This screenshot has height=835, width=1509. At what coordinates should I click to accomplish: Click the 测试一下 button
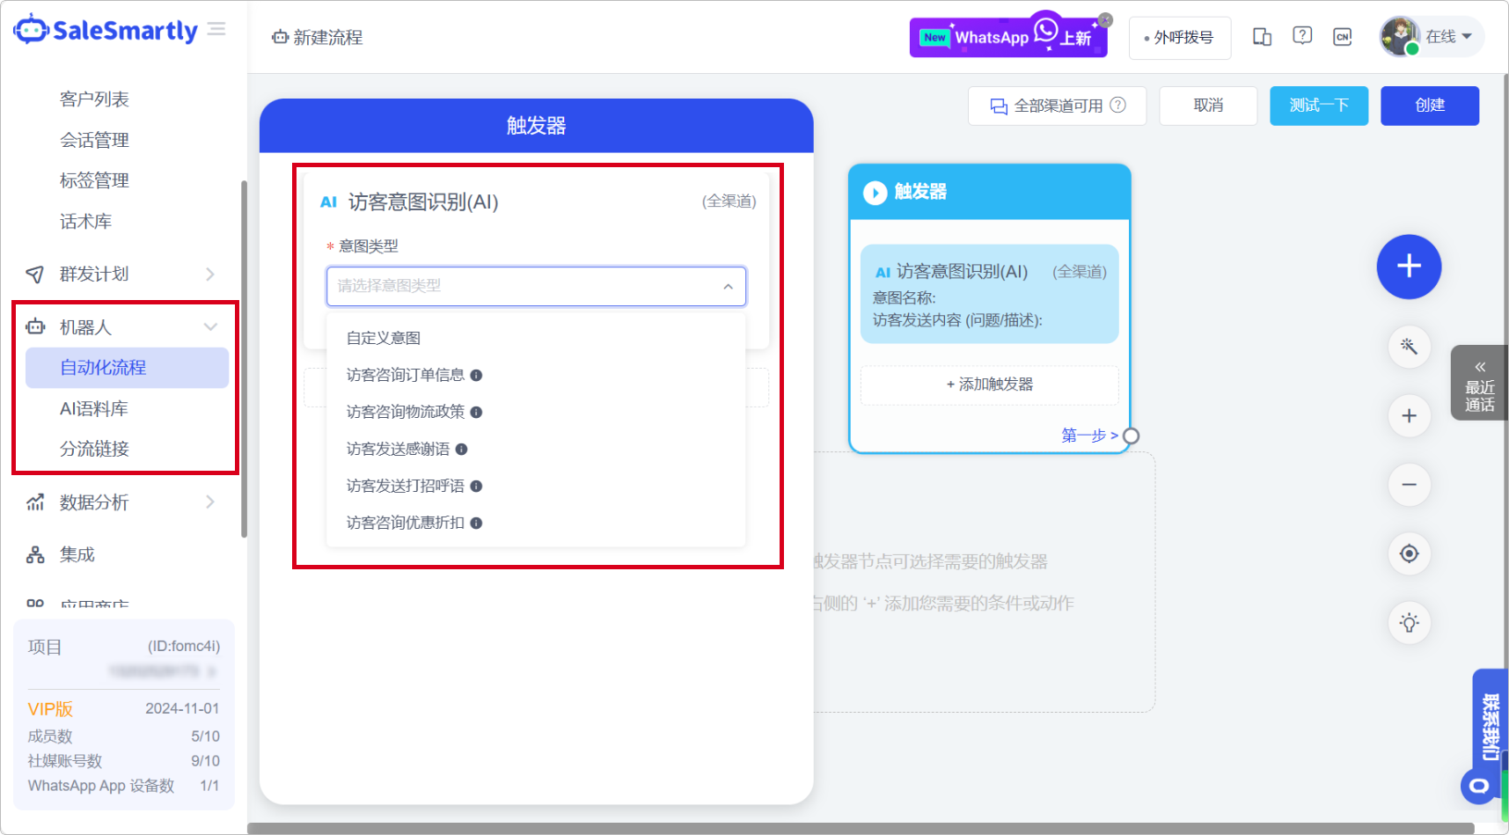click(x=1318, y=106)
